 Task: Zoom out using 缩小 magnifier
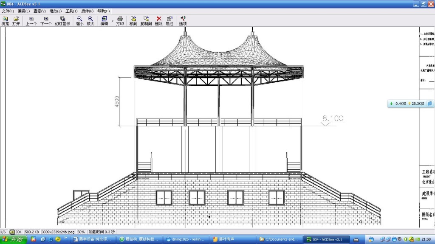[x=79, y=21]
